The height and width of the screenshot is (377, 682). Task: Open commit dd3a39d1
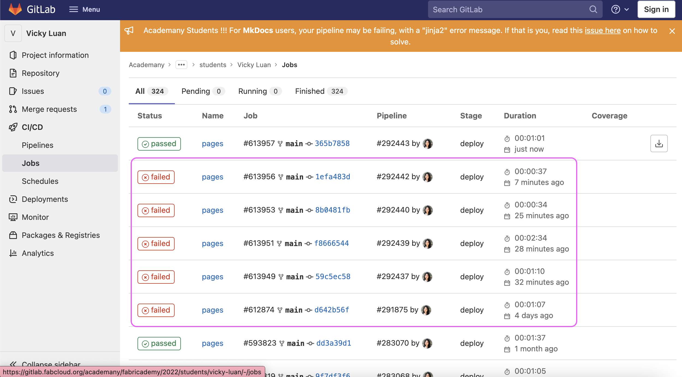pos(334,343)
